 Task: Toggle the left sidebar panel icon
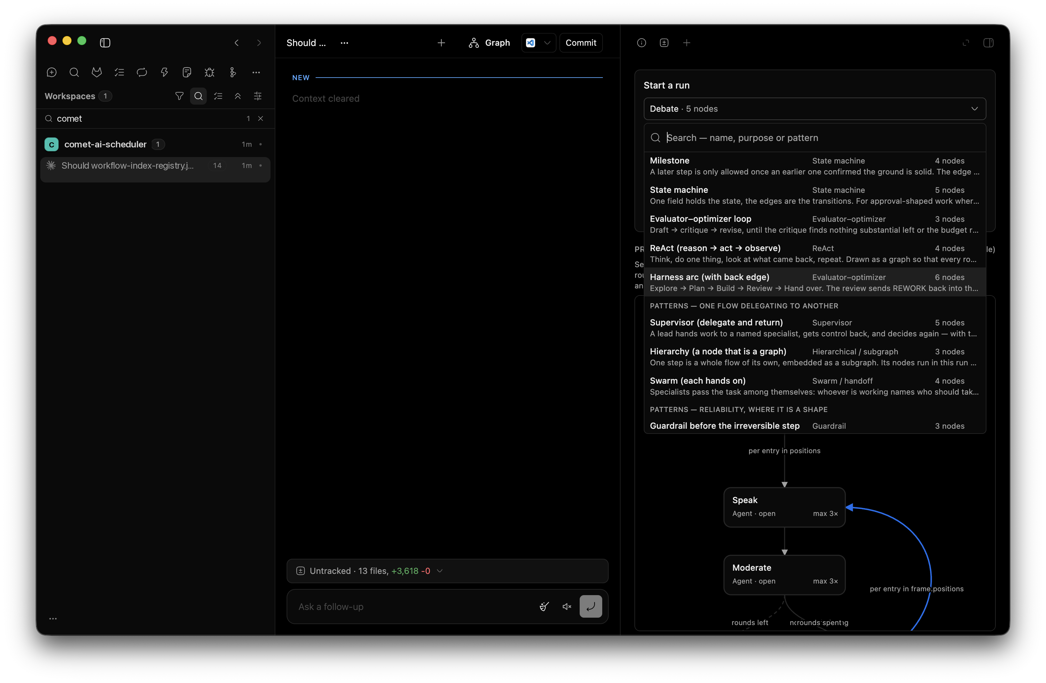[x=105, y=42]
